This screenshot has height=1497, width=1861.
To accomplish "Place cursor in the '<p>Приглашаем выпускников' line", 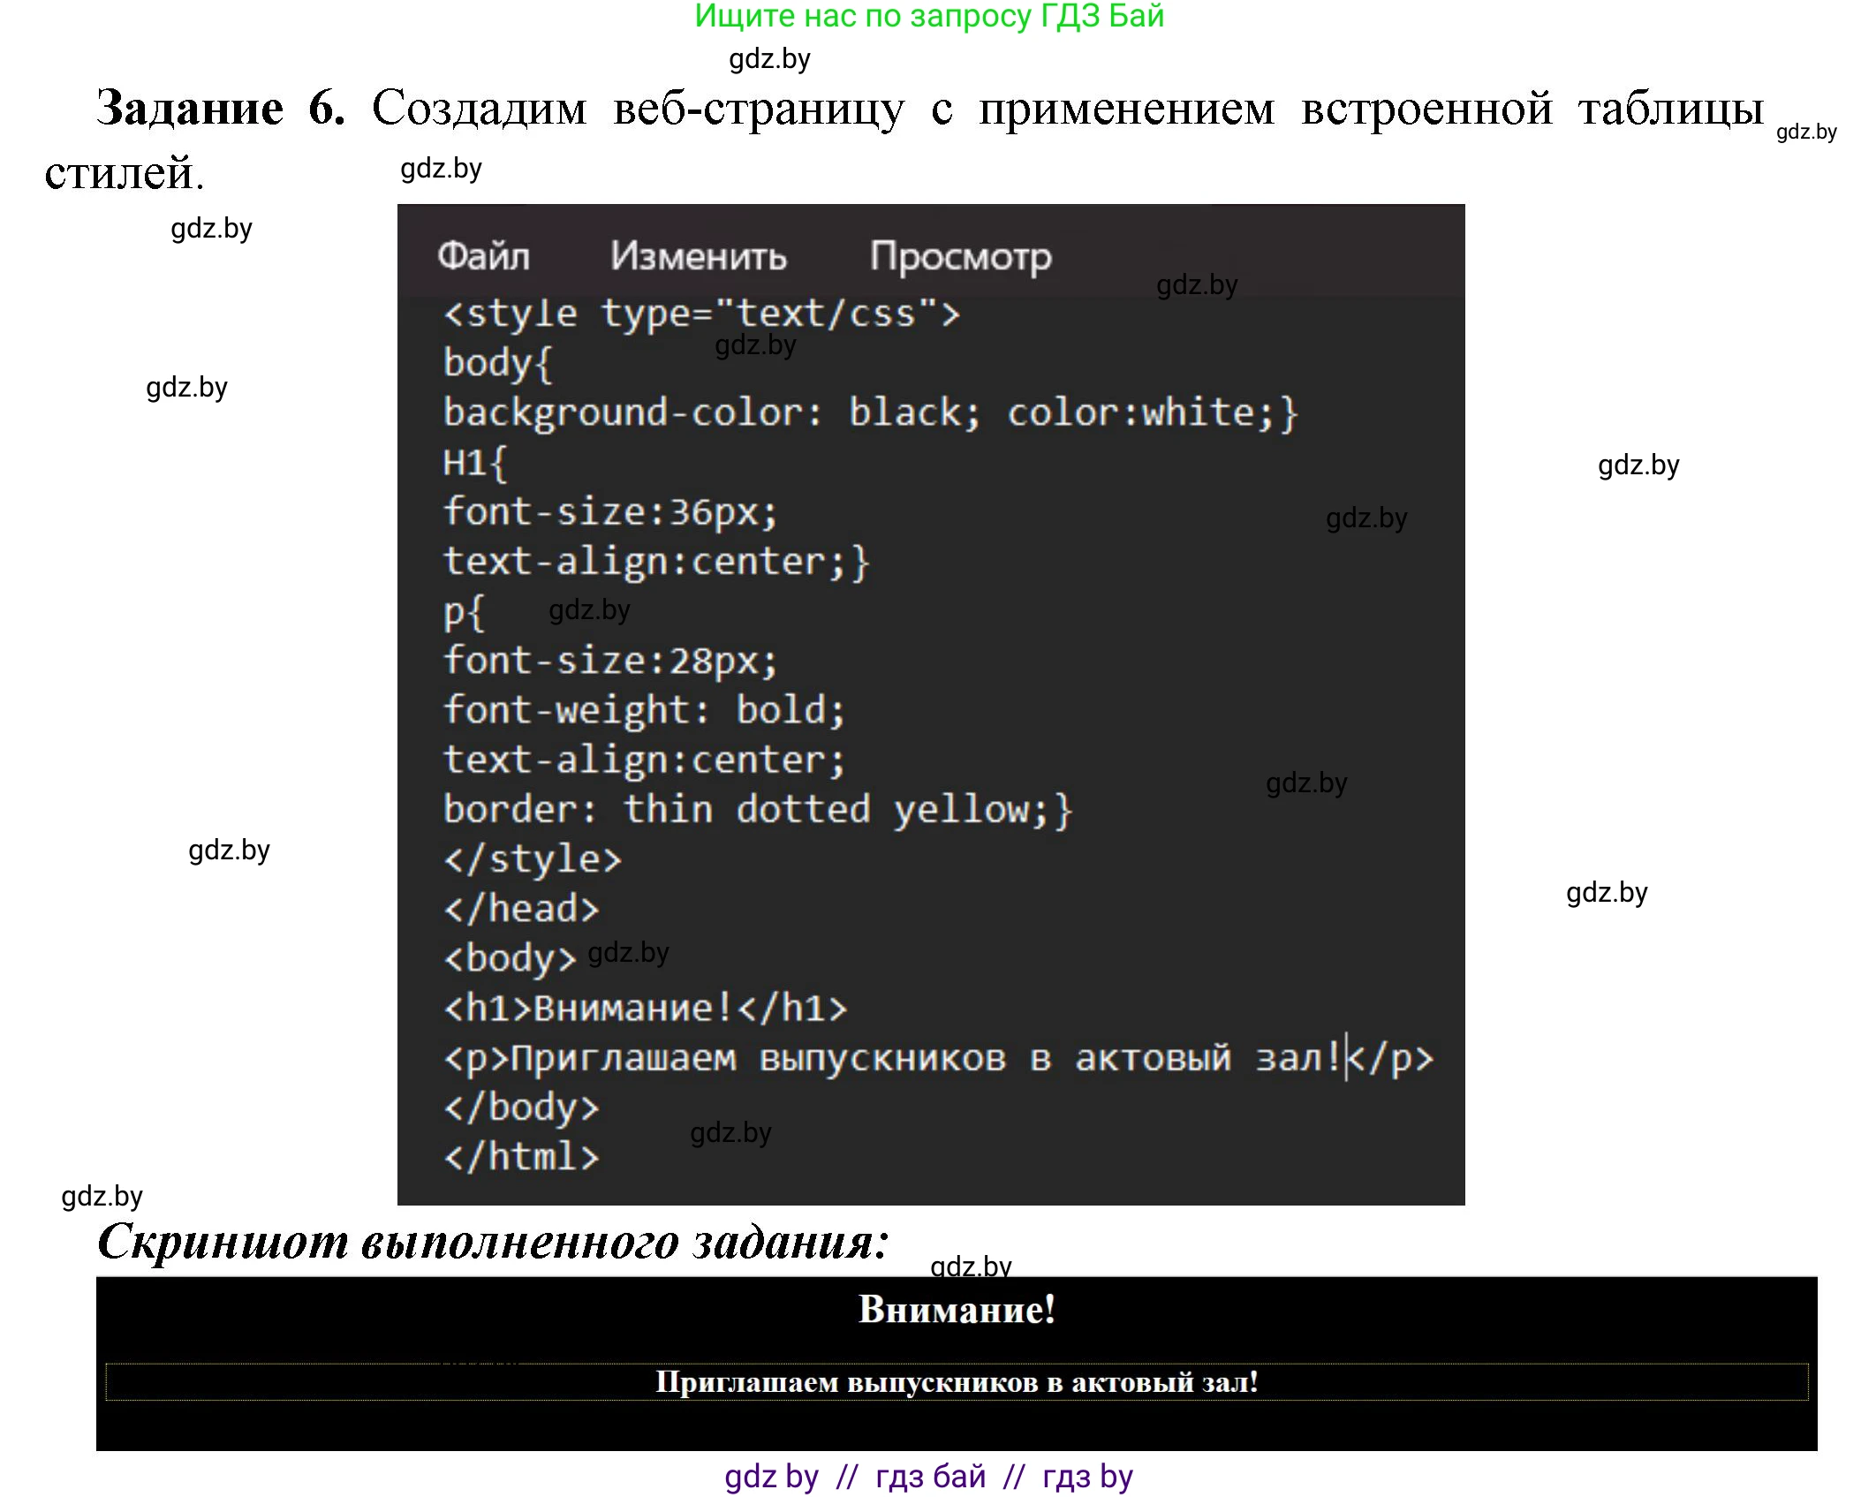I will tap(936, 1057).
